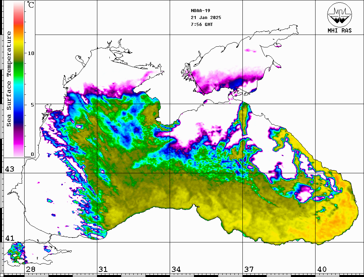Click the 'MHI RAS' label text
The width and height of the screenshot is (364, 277).
[339, 30]
